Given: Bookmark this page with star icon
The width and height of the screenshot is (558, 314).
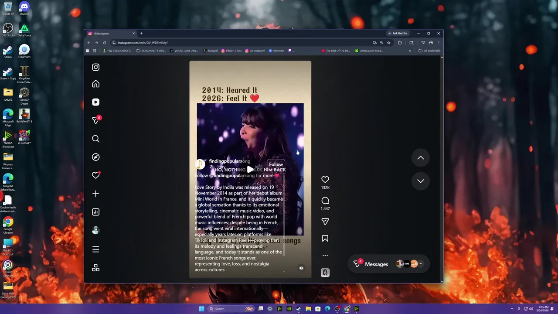Looking at the screenshot, I should [389, 43].
